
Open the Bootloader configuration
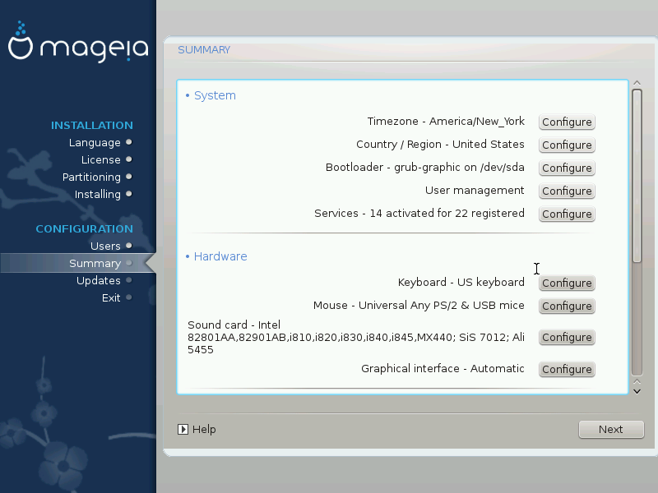tap(567, 168)
